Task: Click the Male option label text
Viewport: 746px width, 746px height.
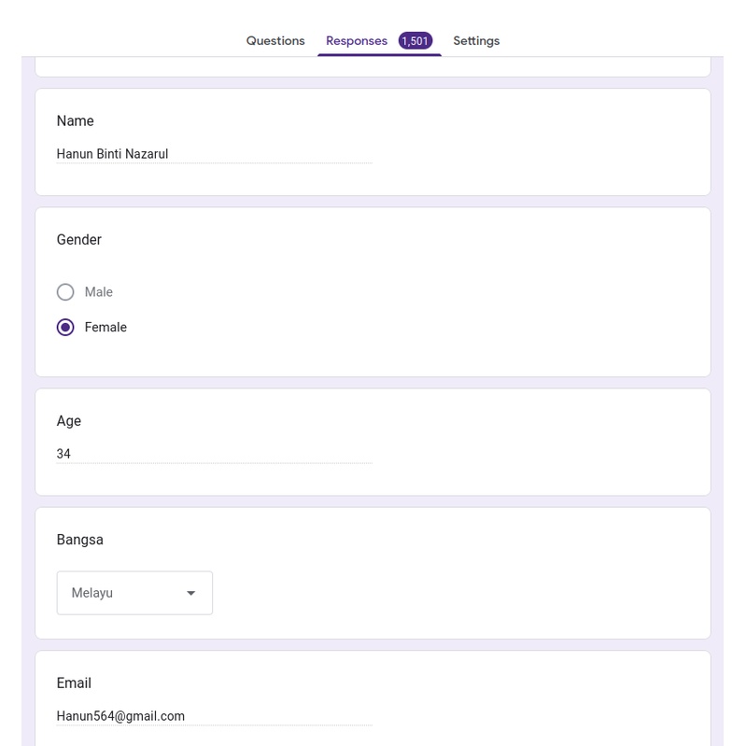Action: click(x=98, y=292)
